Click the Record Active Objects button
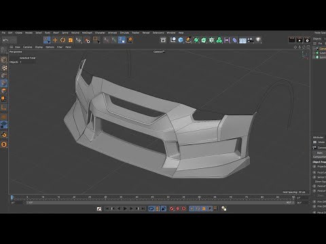This screenshot has height=244, width=326. coord(171,209)
